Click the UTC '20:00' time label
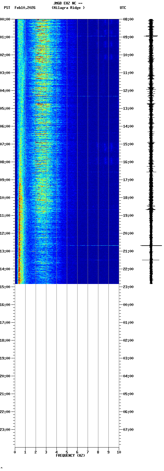Viewport: 164px width, 471px height. click(x=128, y=233)
